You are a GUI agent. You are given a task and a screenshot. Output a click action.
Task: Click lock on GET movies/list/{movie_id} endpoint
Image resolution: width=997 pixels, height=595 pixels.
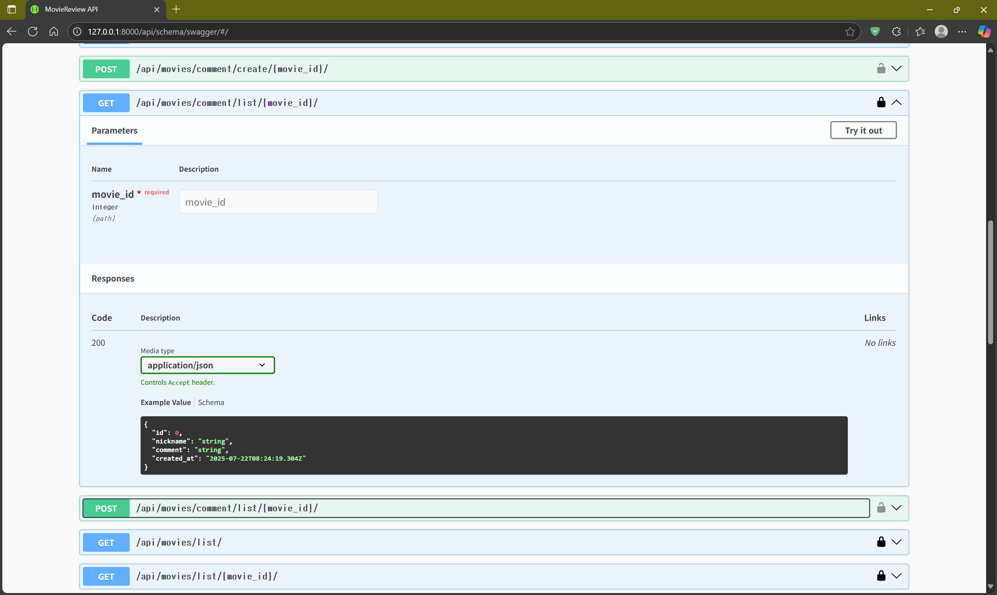tap(881, 576)
